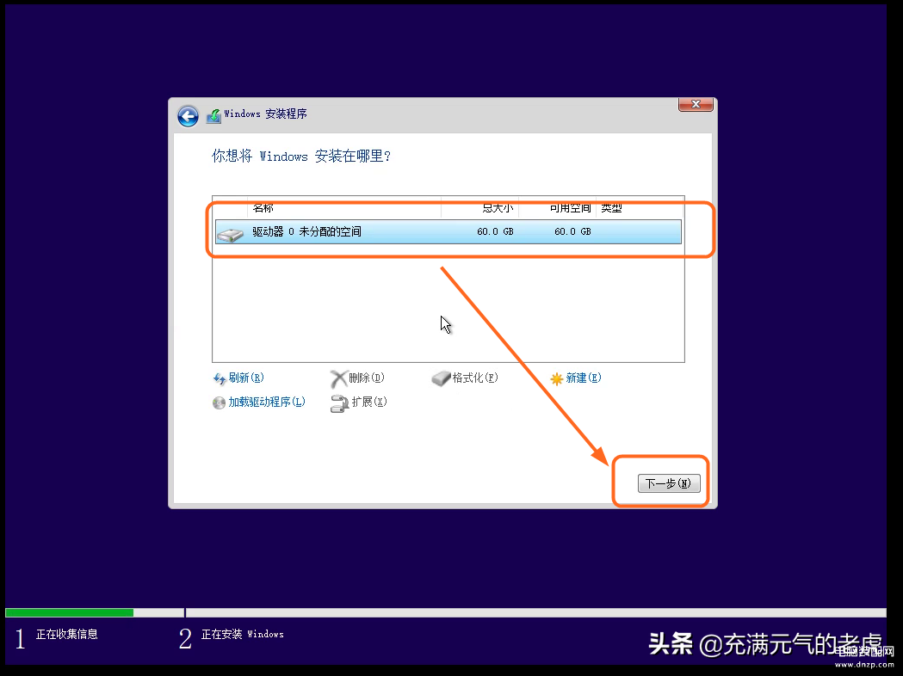This screenshot has height=676, width=903.
Task: Click the 格式化(F) format link
Action: click(x=475, y=378)
